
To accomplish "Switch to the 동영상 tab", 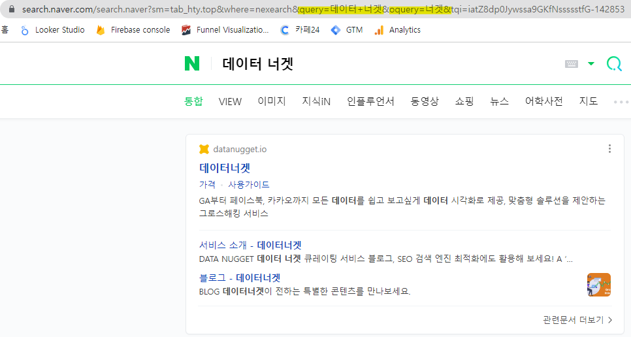I will click(425, 101).
